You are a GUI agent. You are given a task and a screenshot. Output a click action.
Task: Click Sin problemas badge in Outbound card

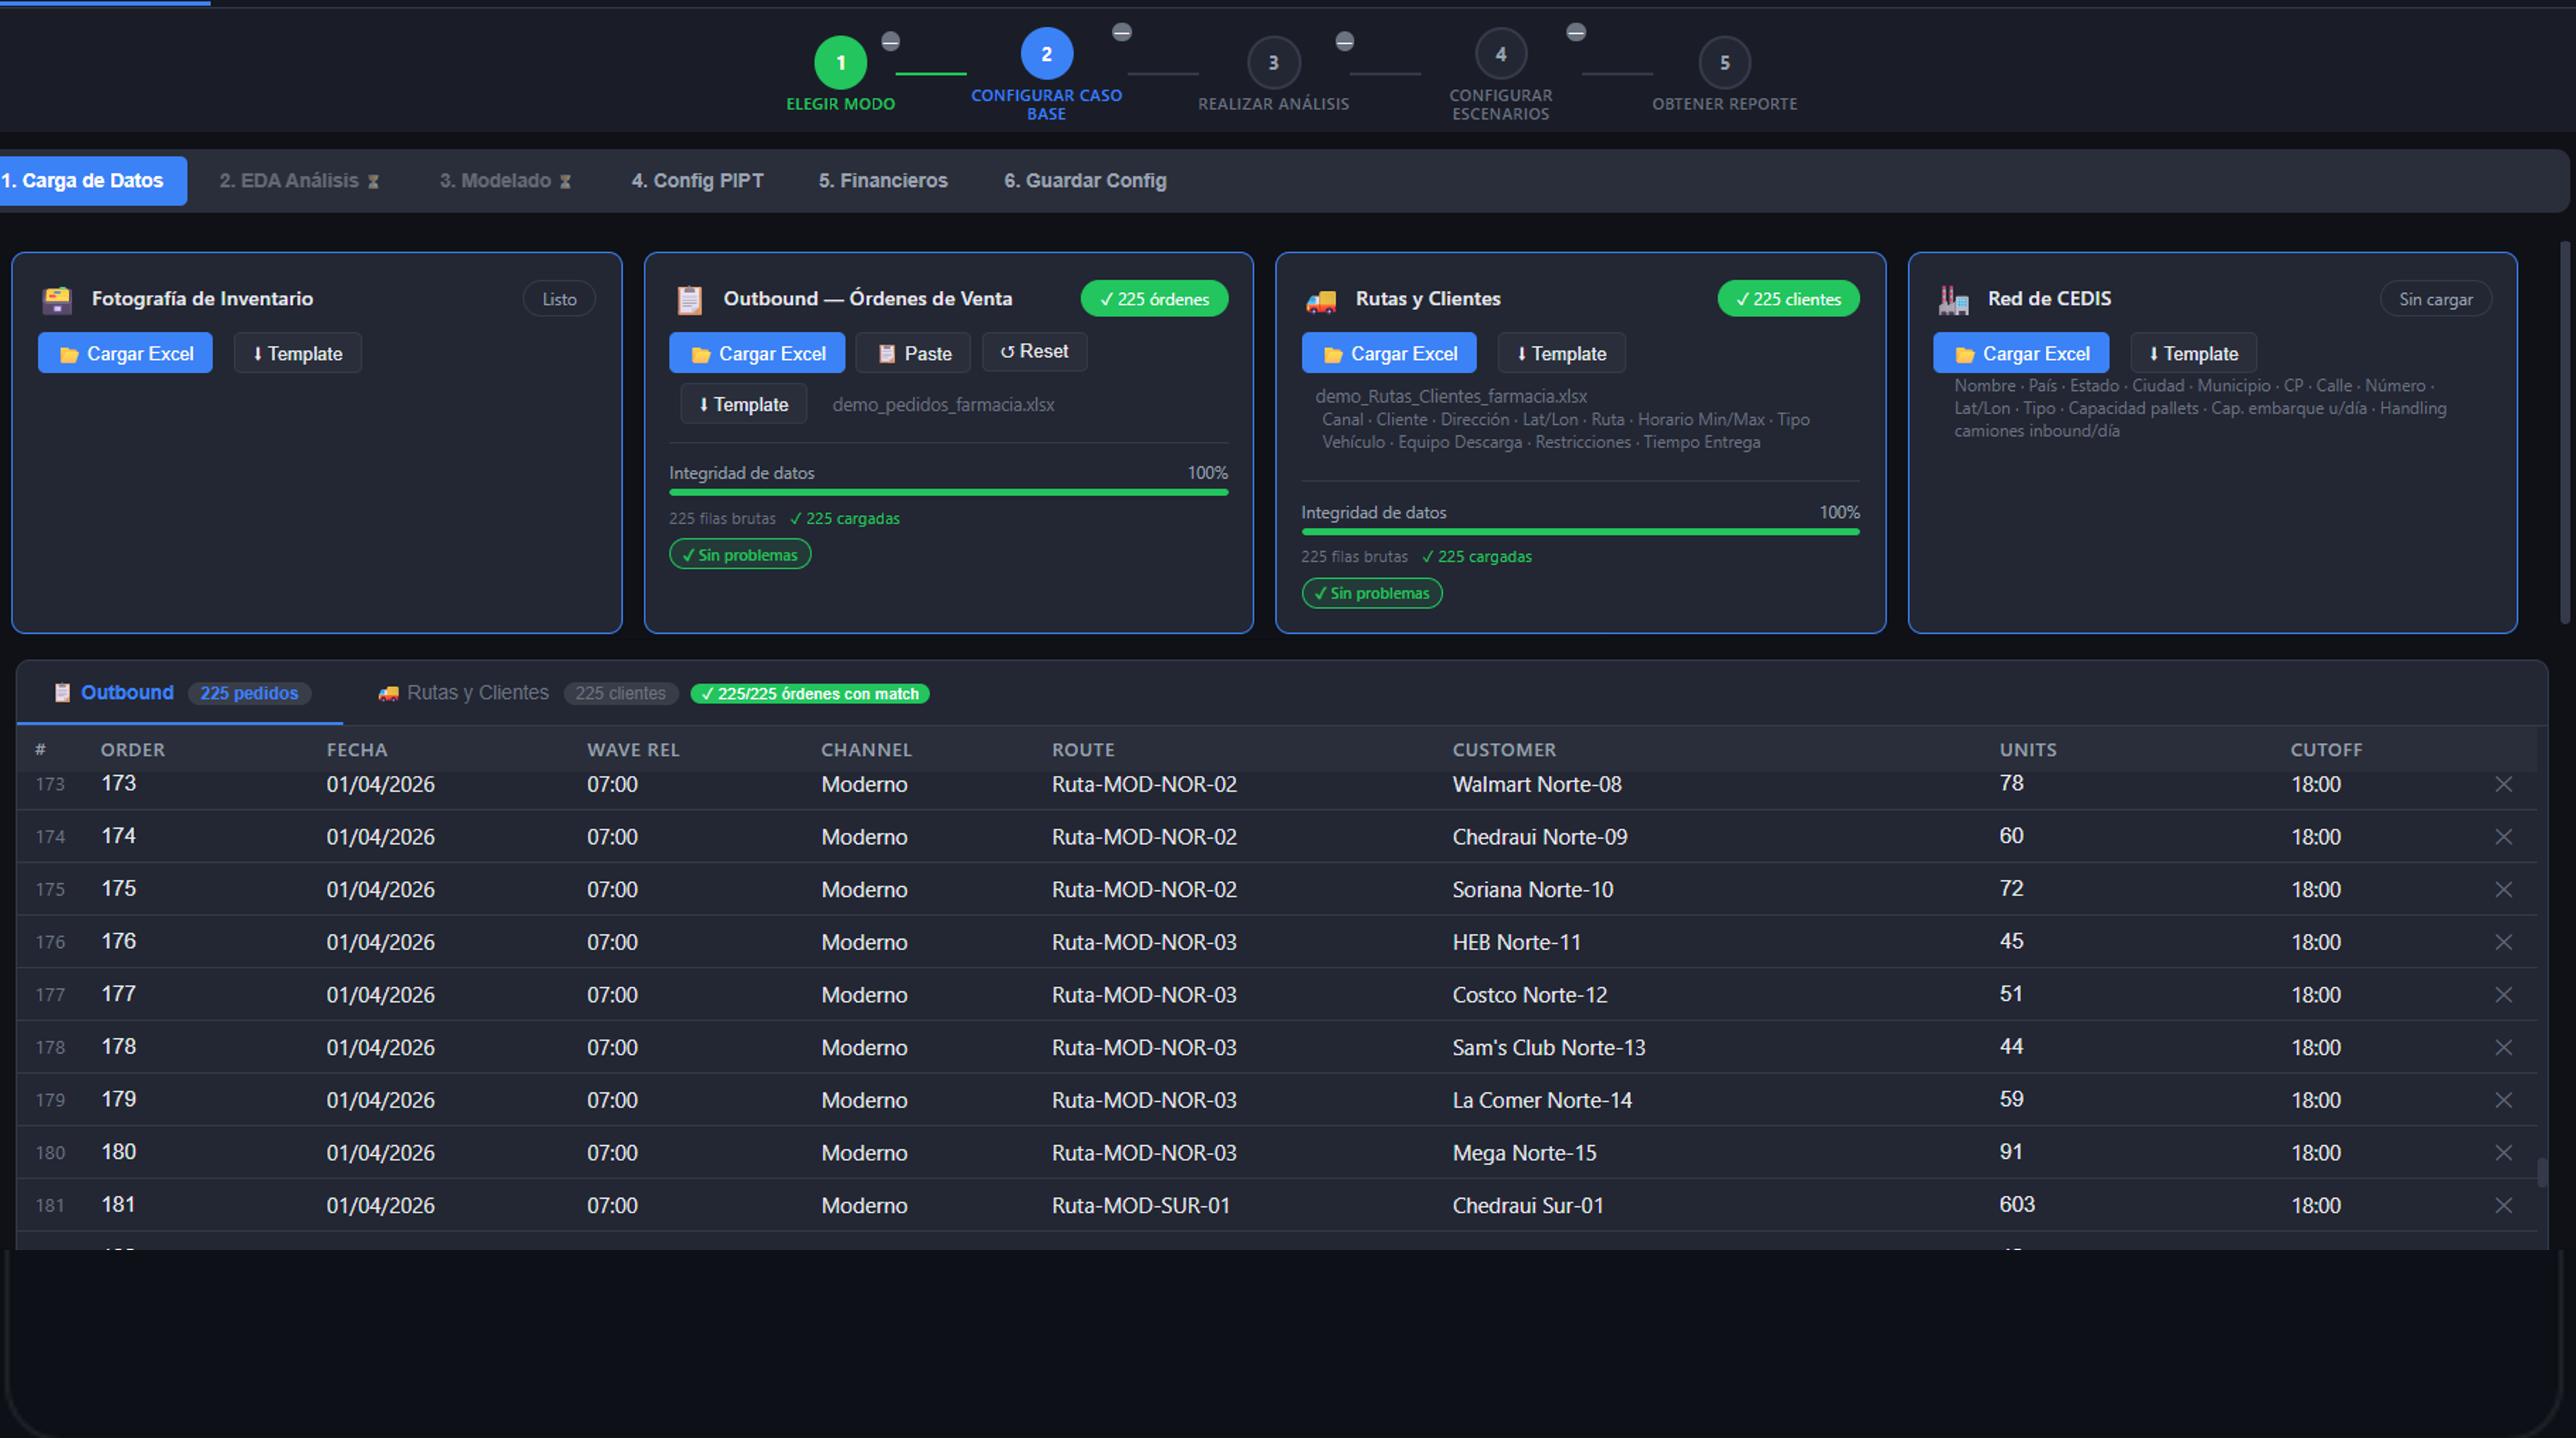740,554
